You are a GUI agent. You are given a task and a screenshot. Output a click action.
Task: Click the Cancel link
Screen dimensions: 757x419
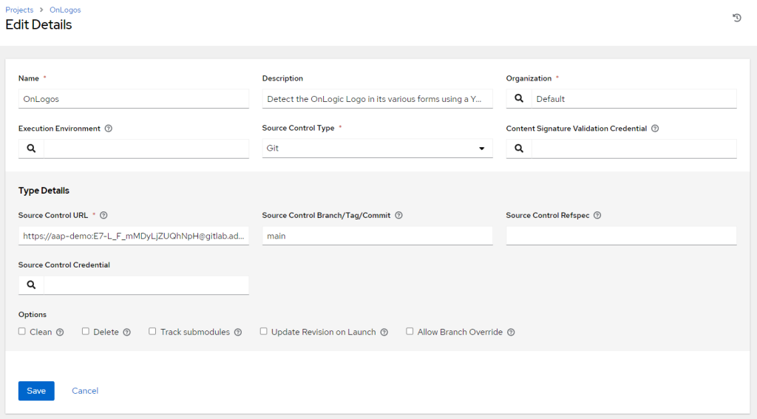(x=85, y=391)
